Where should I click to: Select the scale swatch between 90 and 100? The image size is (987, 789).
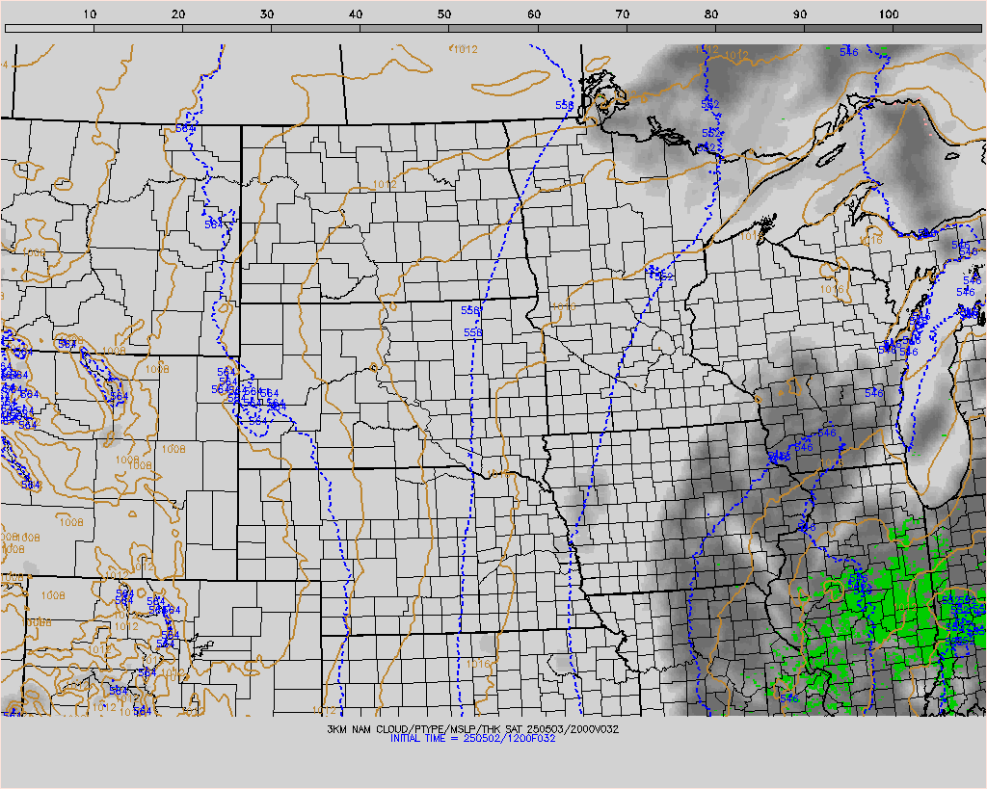click(x=848, y=28)
